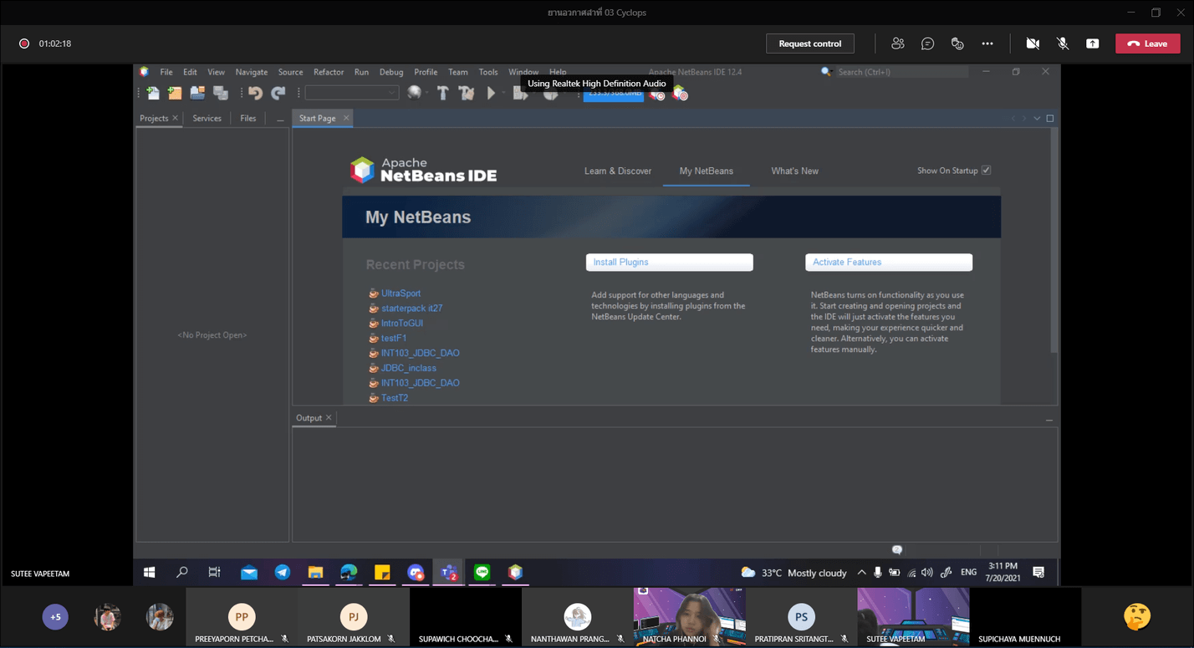Viewport: 1194px width, 648px height.
Task: Open the JDBC_inclass recent project
Action: pyautogui.click(x=408, y=368)
